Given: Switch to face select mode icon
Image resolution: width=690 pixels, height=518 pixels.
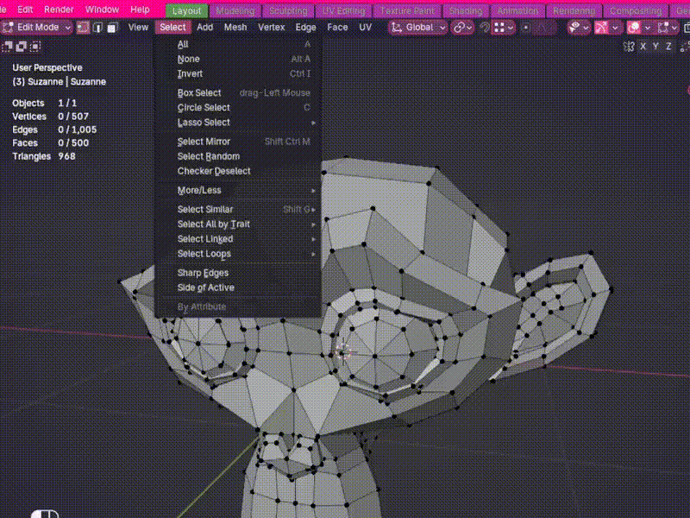Looking at the screenshot, I should [x=112, y=28].
